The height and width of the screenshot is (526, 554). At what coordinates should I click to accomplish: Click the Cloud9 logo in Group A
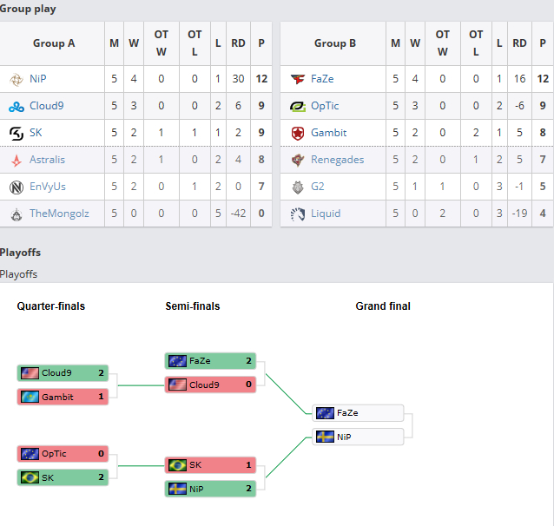(x=16, y=106)
